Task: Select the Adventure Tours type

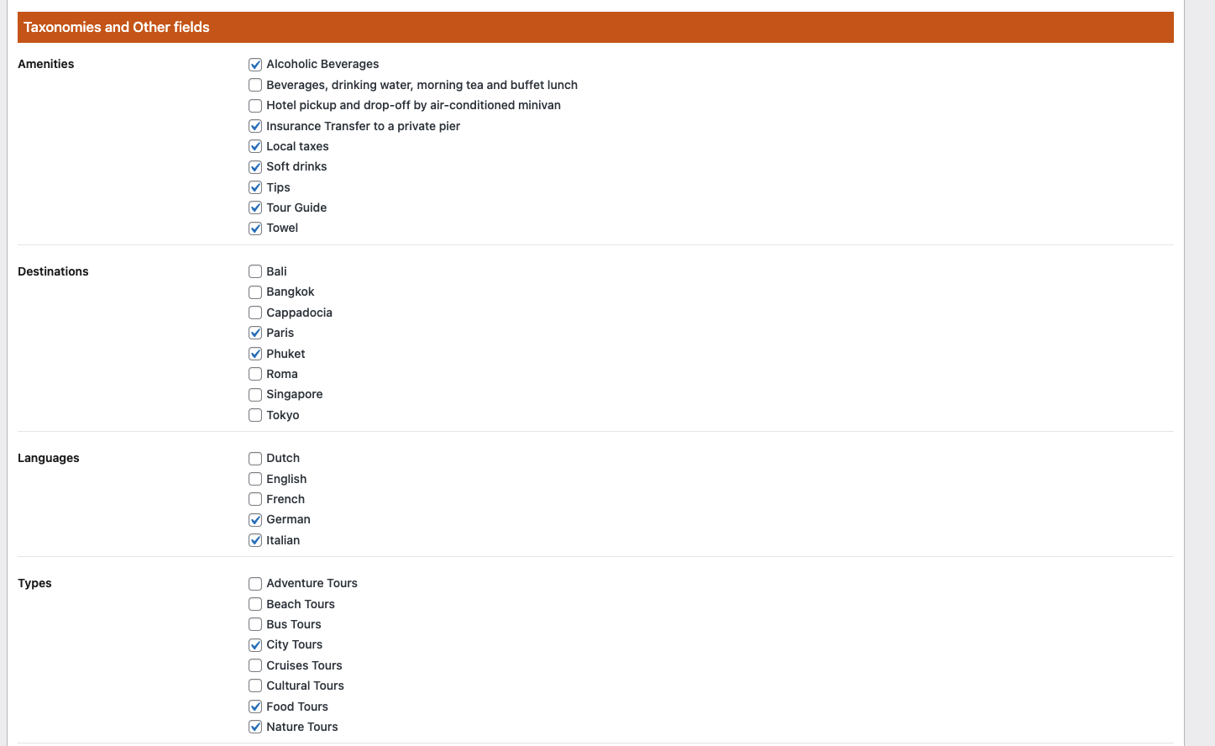Action: 255,584
